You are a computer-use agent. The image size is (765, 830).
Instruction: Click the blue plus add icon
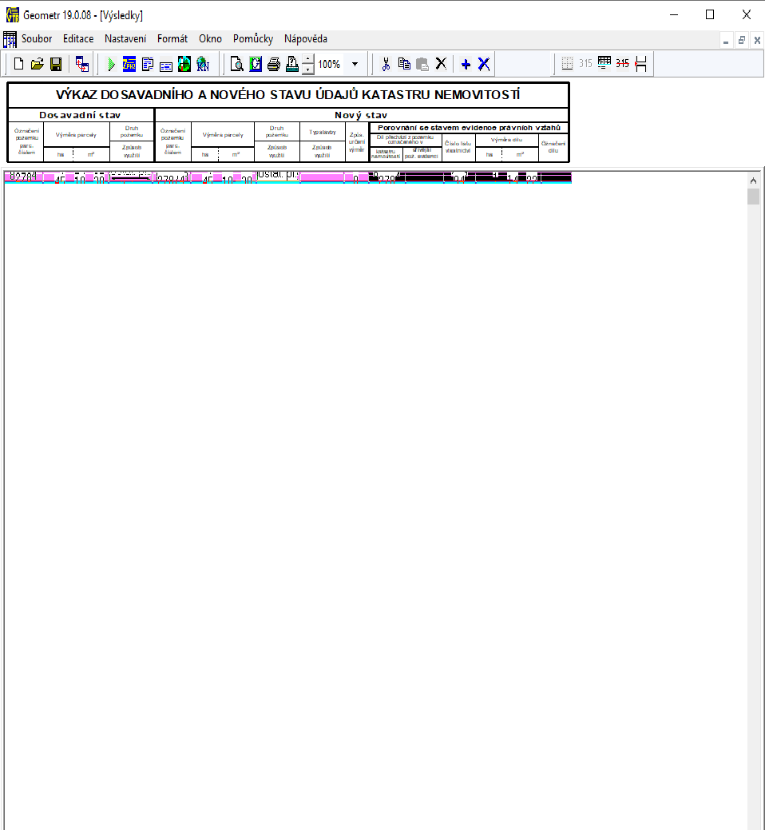[x=466, y=64]
